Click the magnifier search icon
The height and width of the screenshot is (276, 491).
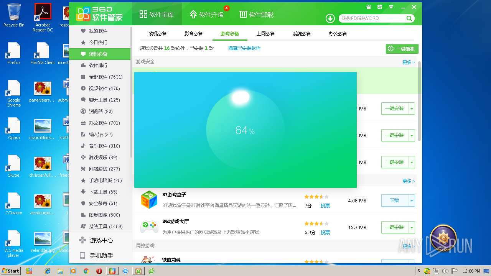point(409,18)
